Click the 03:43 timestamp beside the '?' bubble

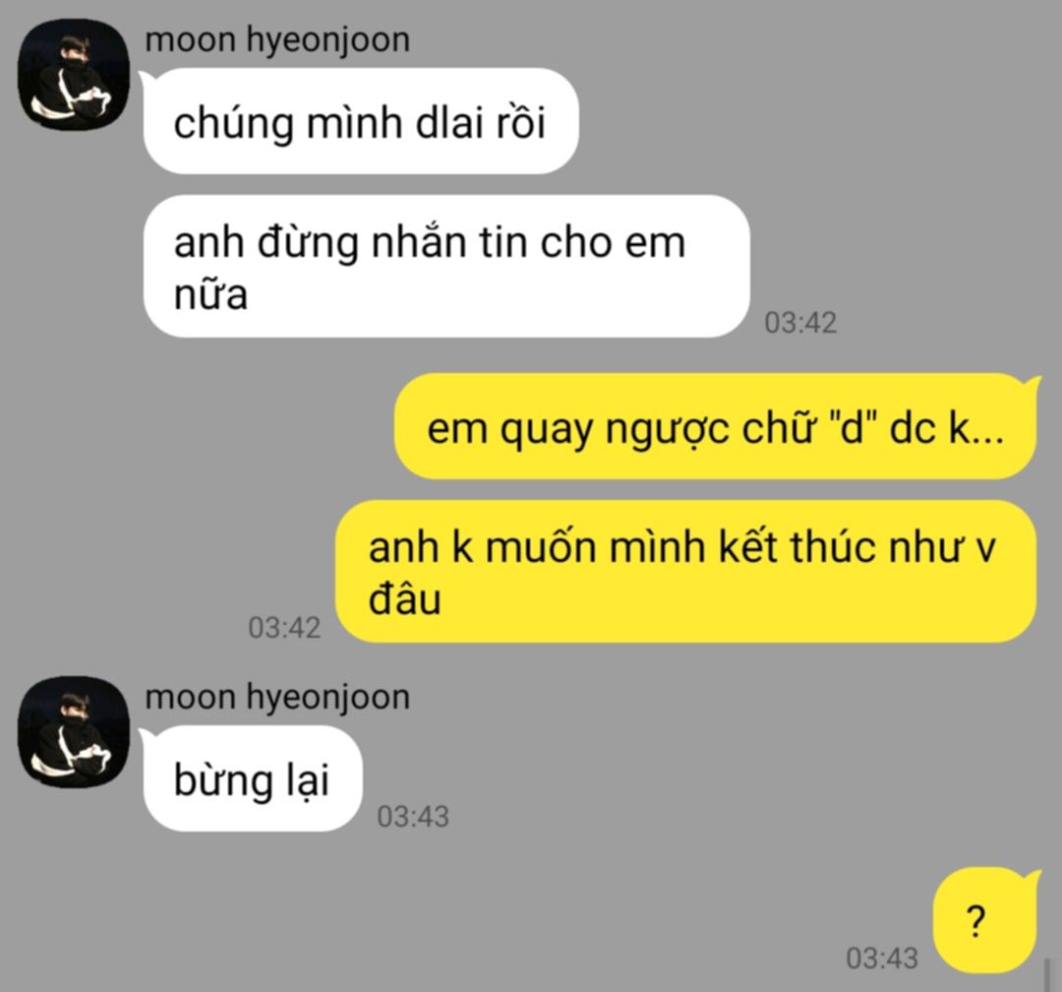[x=882, y=959]
